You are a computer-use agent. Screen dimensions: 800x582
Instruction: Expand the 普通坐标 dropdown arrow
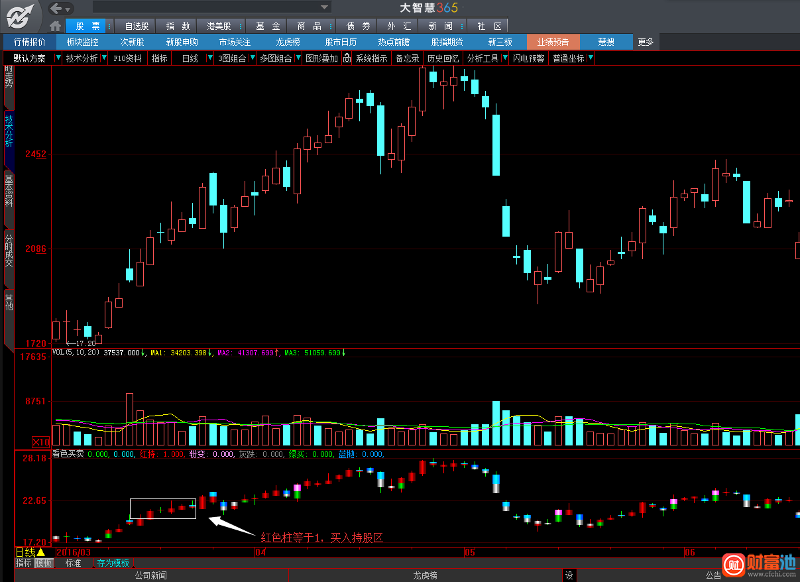(x=591, y=58)
